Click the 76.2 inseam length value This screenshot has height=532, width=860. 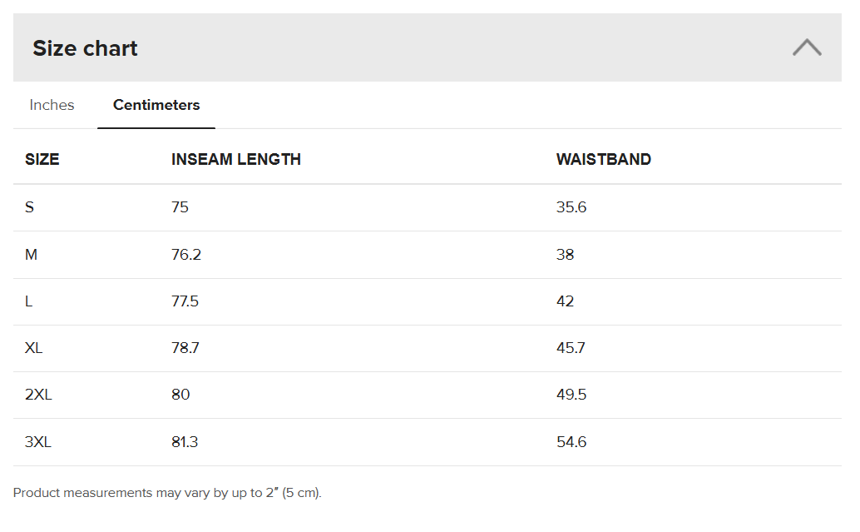(x=186, y=255)
